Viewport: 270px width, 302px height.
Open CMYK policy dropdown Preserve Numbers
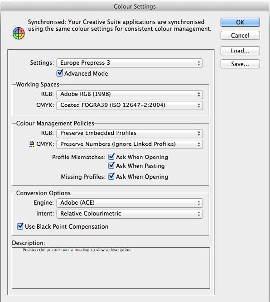[130, 144]
